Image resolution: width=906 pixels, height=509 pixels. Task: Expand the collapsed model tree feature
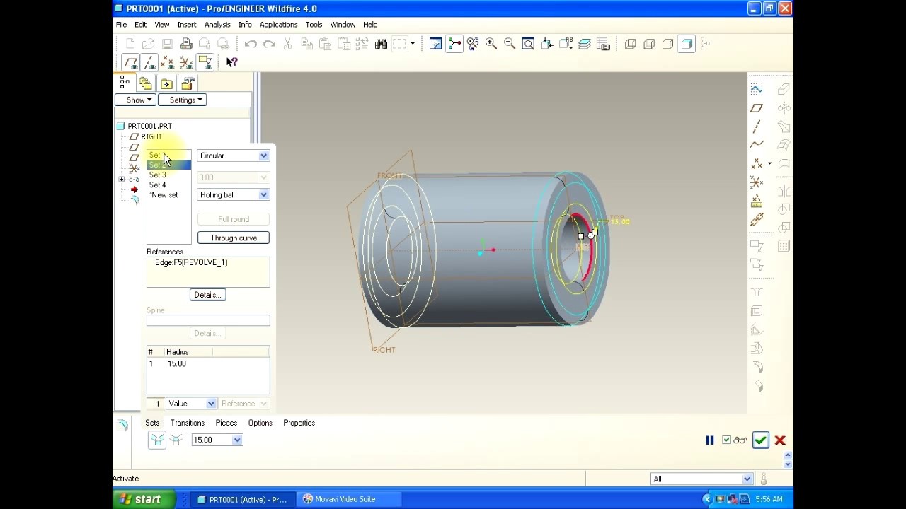click(x=122, y=180)
